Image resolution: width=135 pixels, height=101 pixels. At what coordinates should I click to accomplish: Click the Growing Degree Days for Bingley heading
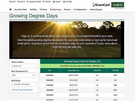click(82, 61)
